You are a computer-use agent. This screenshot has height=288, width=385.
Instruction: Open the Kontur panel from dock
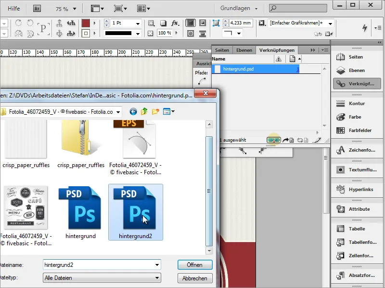(x=356, y=104)
